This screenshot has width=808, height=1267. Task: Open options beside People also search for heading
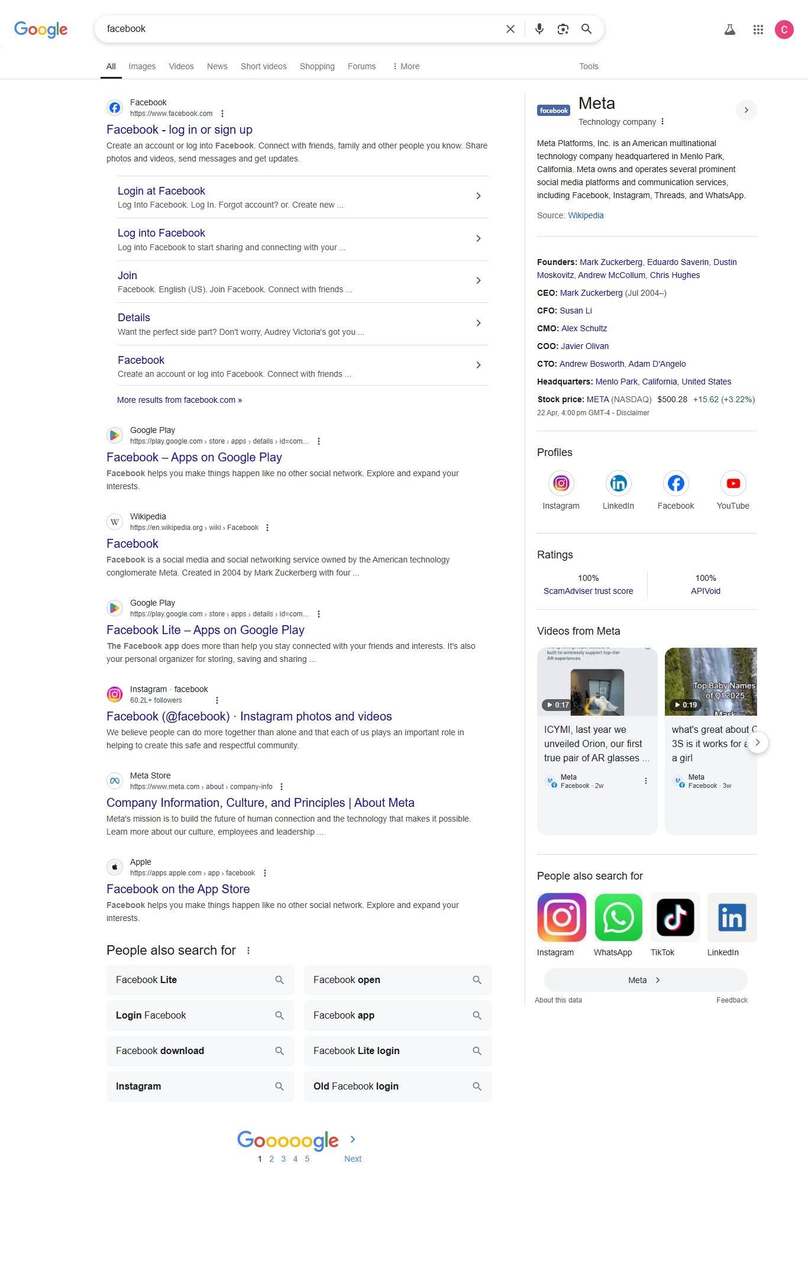248,951
